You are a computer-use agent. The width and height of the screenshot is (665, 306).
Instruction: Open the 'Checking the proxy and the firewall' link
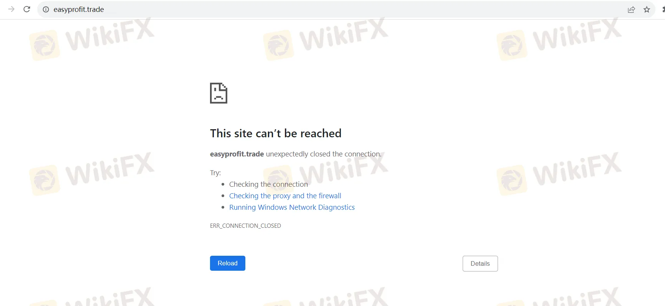pos(285,196)
